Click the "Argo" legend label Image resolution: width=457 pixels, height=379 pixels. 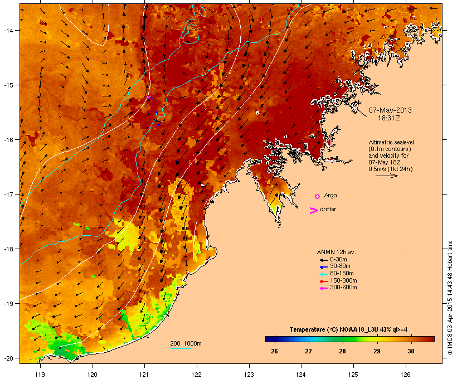point(330,195)
